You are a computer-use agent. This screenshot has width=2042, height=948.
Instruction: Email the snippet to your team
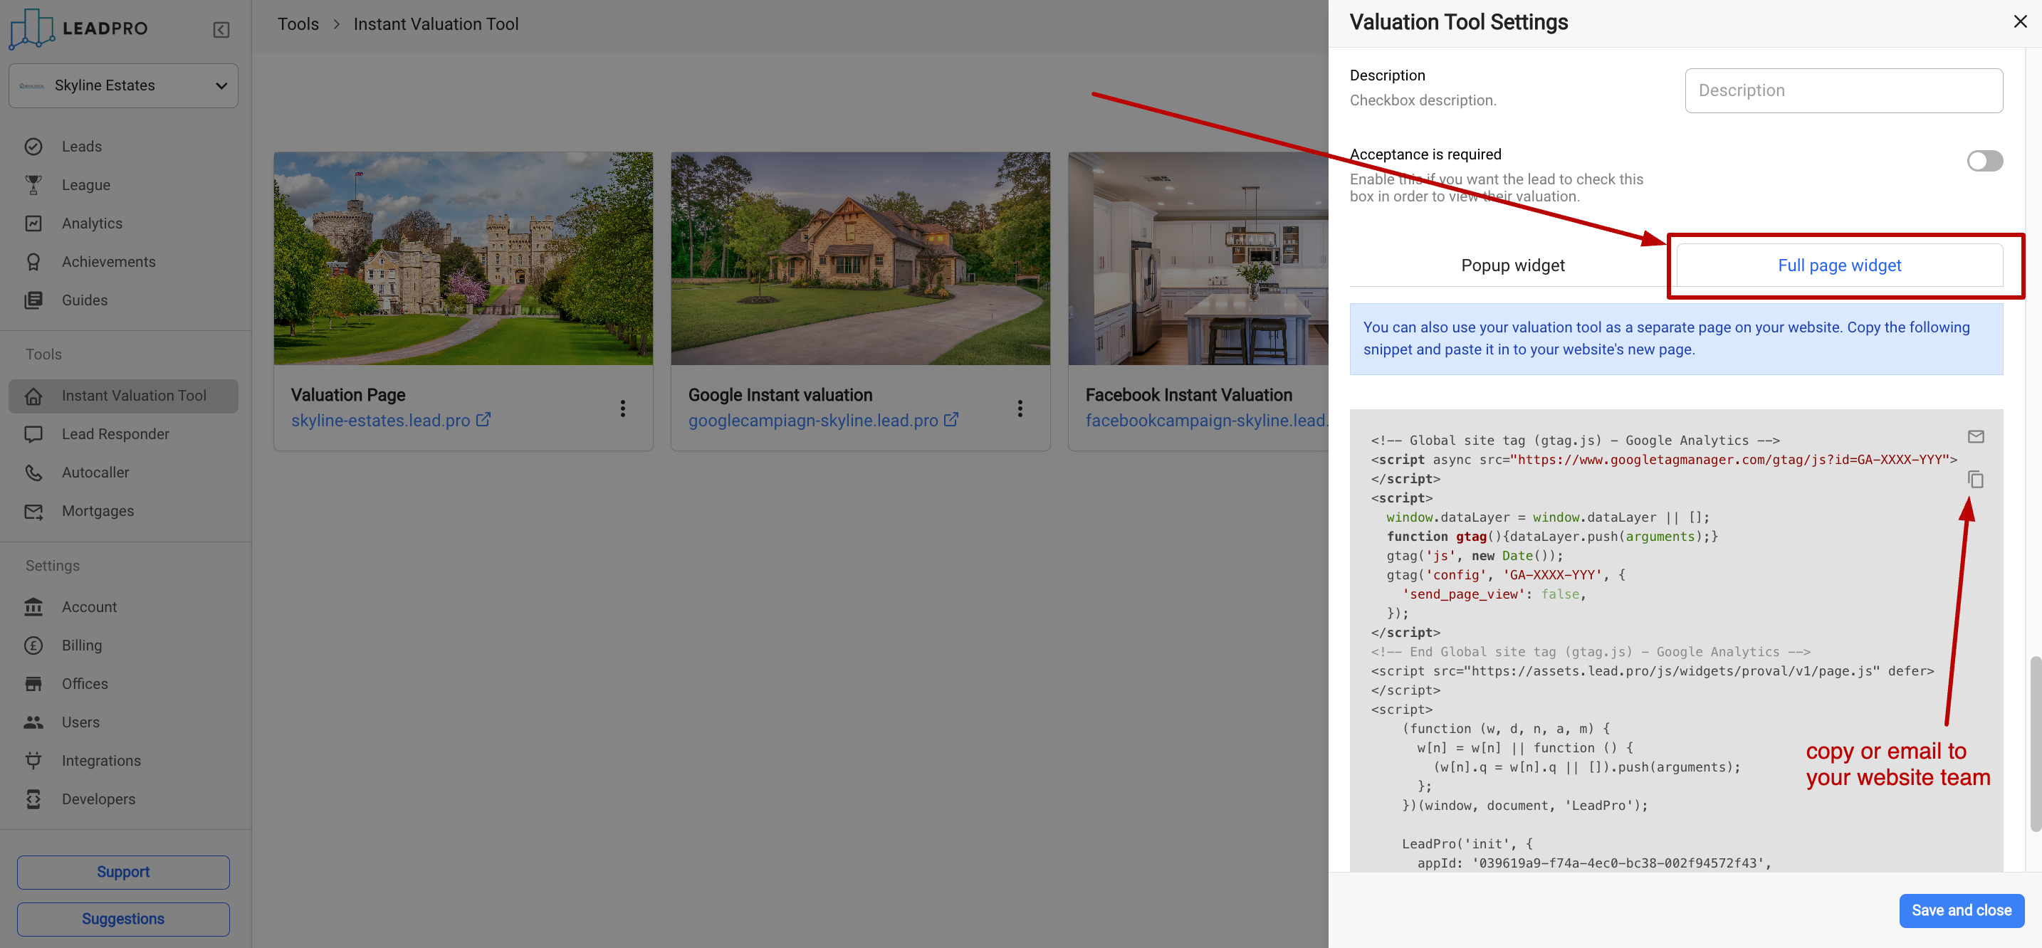[1975, 436]
